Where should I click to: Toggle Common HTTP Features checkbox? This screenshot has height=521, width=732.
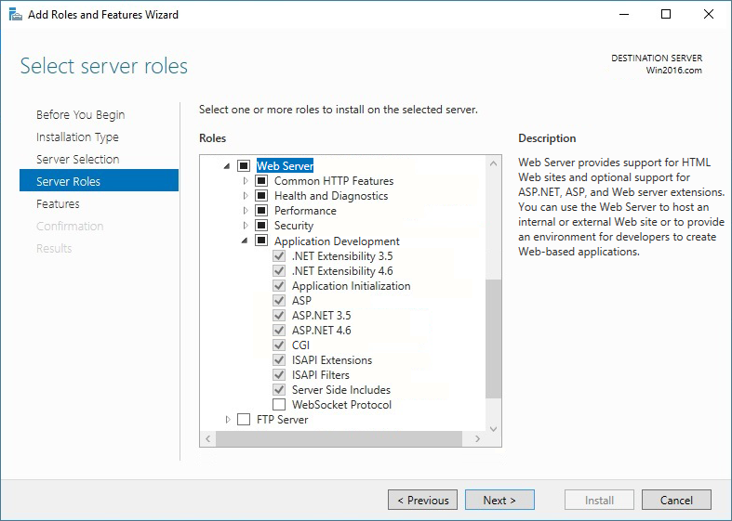[261, 181]
